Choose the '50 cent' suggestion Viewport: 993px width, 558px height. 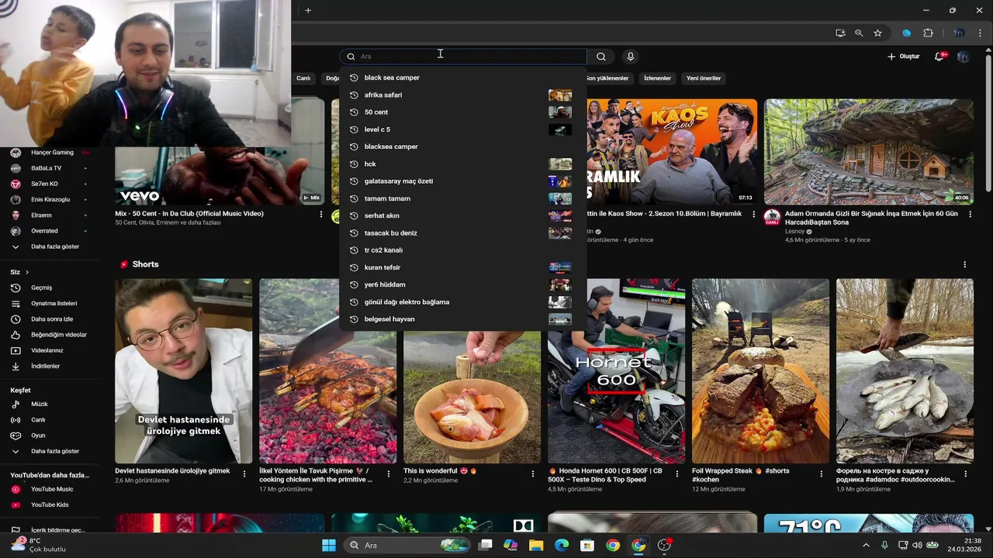tap(462, 112)
